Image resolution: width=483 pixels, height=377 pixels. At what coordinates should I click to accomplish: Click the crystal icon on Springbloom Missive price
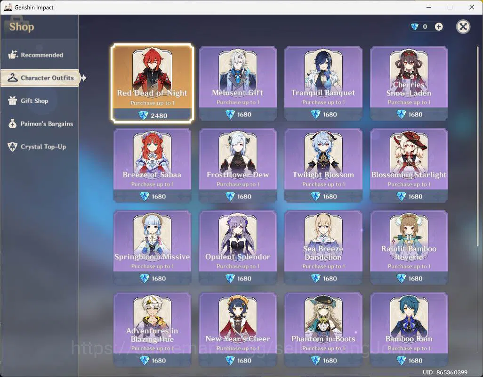145,279
